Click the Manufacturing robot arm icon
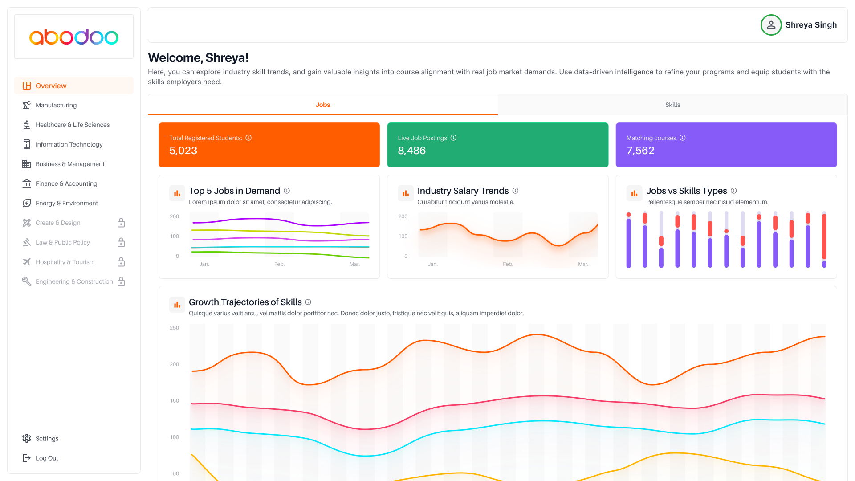This screenshot has width=855, height=481. coord(27,105)
